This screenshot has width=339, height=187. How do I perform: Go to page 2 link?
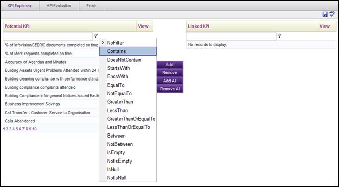(x=7, y=129)
